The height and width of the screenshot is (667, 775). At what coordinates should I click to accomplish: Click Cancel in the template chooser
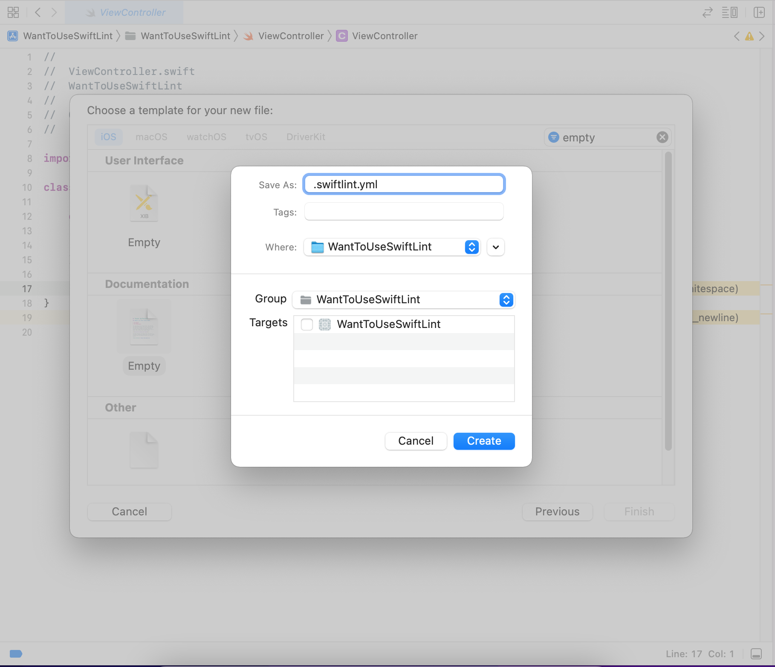(x=129, y=512)
